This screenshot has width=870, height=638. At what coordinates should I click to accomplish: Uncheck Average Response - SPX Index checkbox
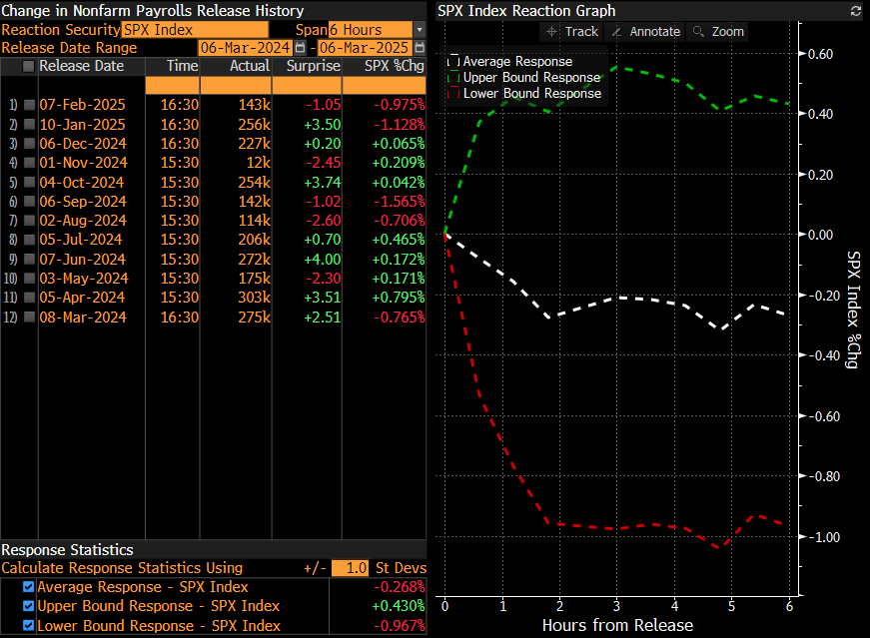[28, 587]
